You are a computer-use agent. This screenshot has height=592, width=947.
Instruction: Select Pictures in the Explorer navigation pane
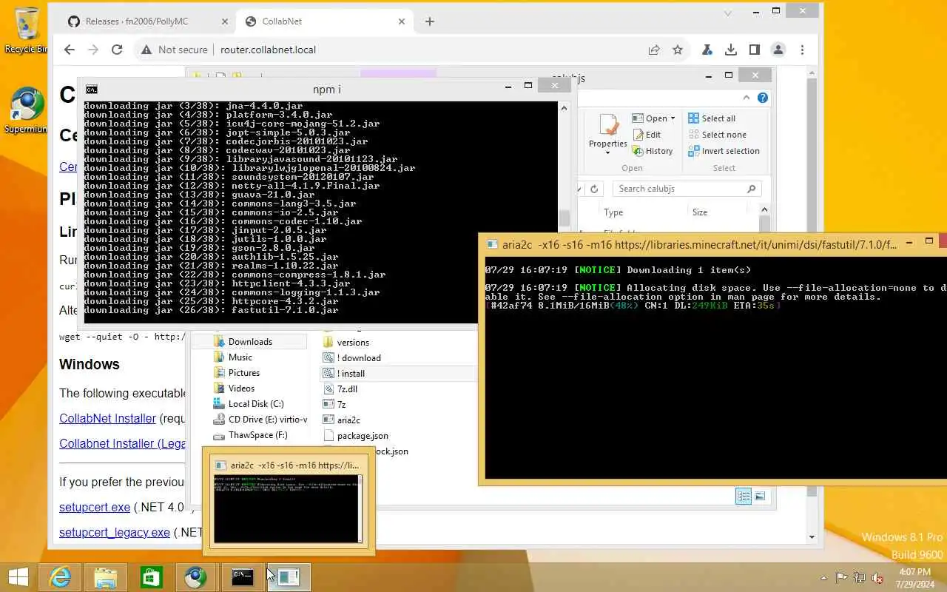pos(243,372)
